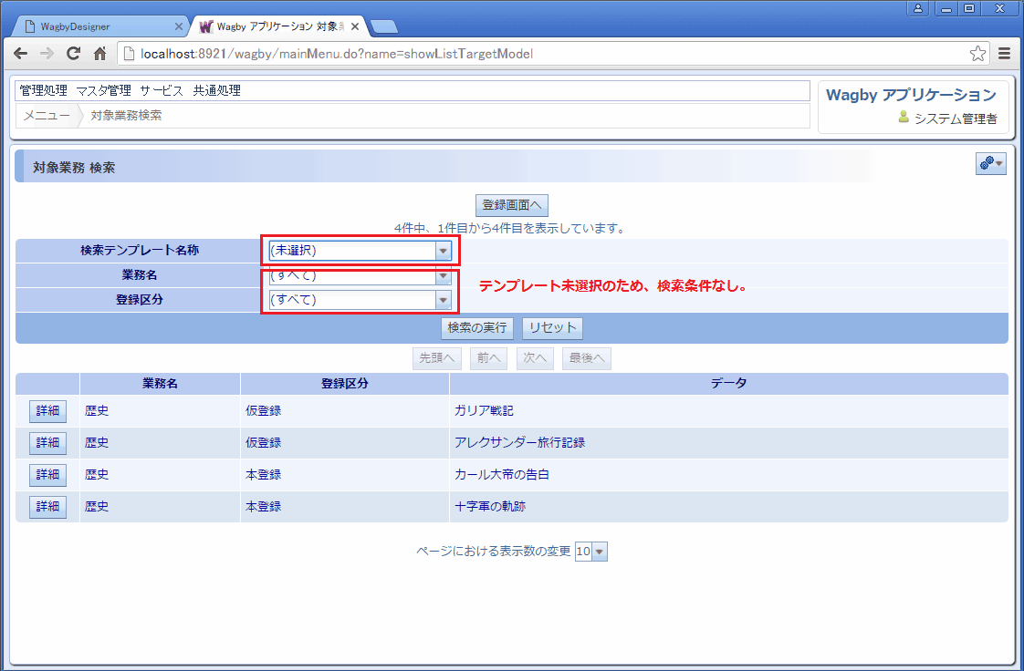Click the browser forward arrow
1024x671 pixels.
click(47, 54)
